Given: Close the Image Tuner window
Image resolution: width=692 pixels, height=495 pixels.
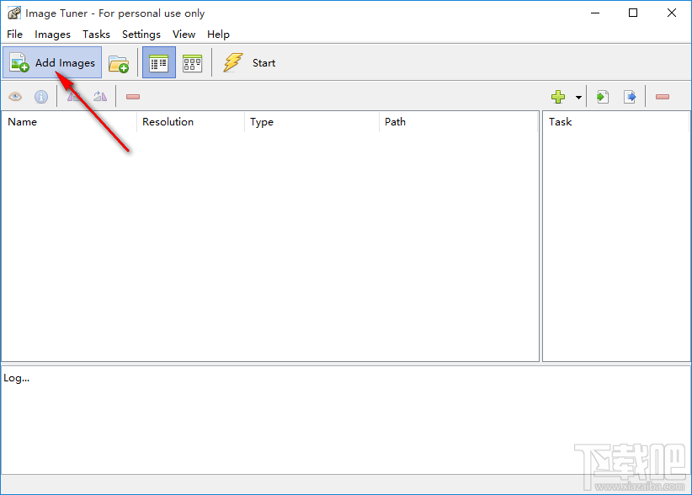Looking at the screenshot, I should pos(671,13).
